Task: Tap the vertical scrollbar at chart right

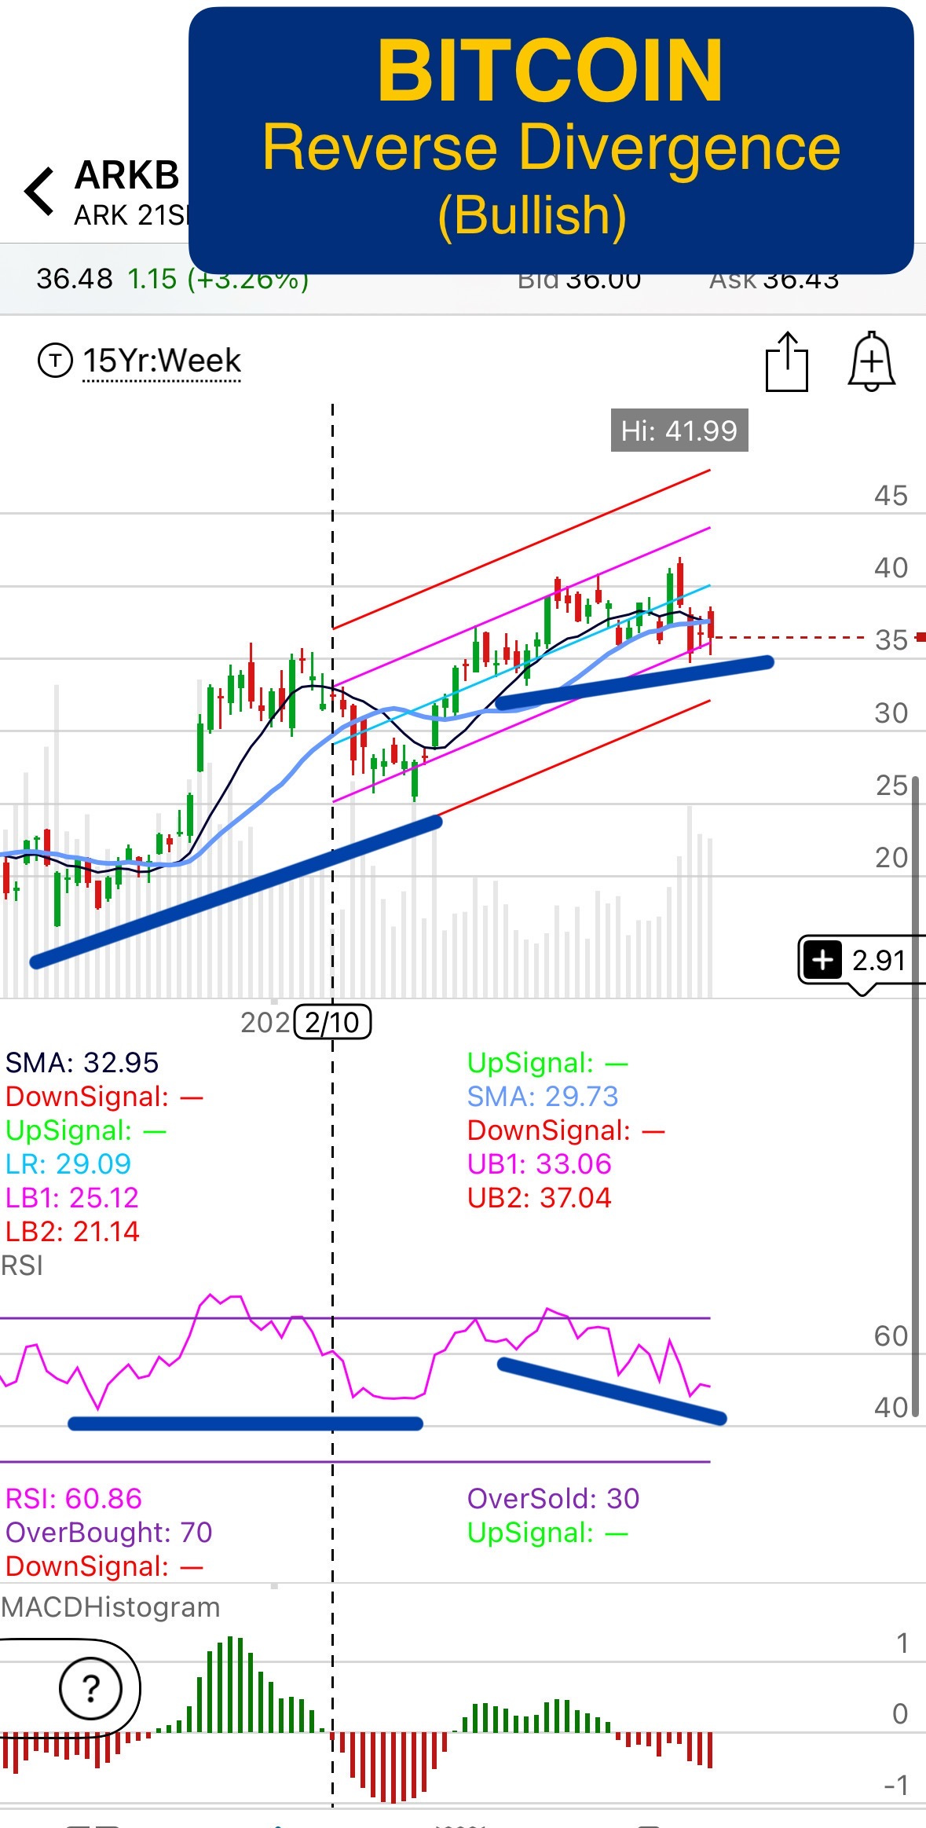Action: point(915,1096)
